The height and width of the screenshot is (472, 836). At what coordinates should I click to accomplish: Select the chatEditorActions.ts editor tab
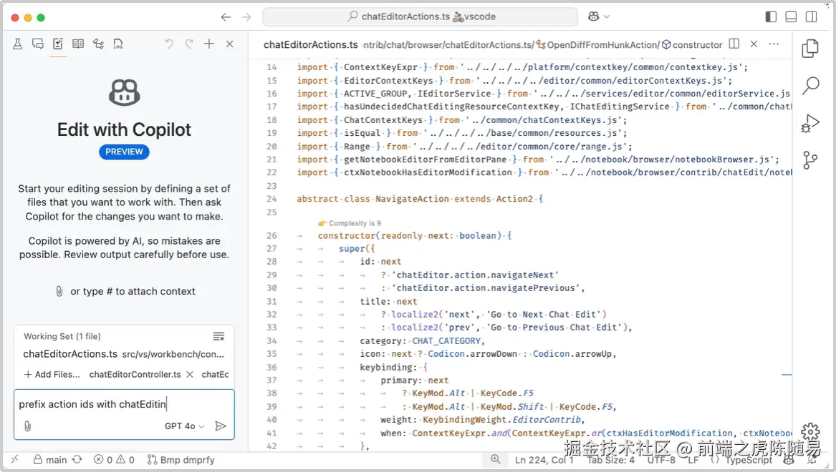pos(310,45)
